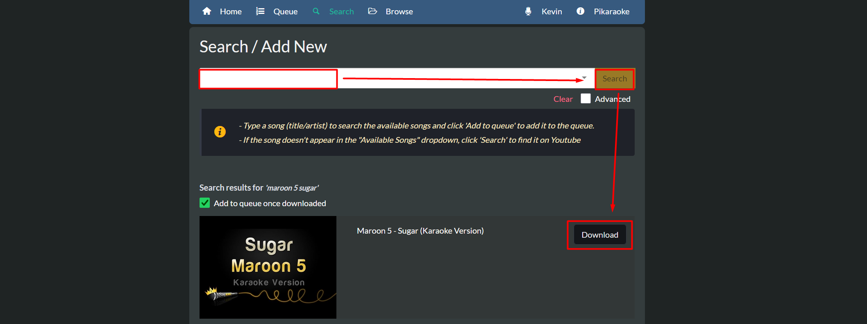Viewport: 867px width, 324px height.
Task: Select the Home label in navigation bar
Action: [x=231, y=11]
